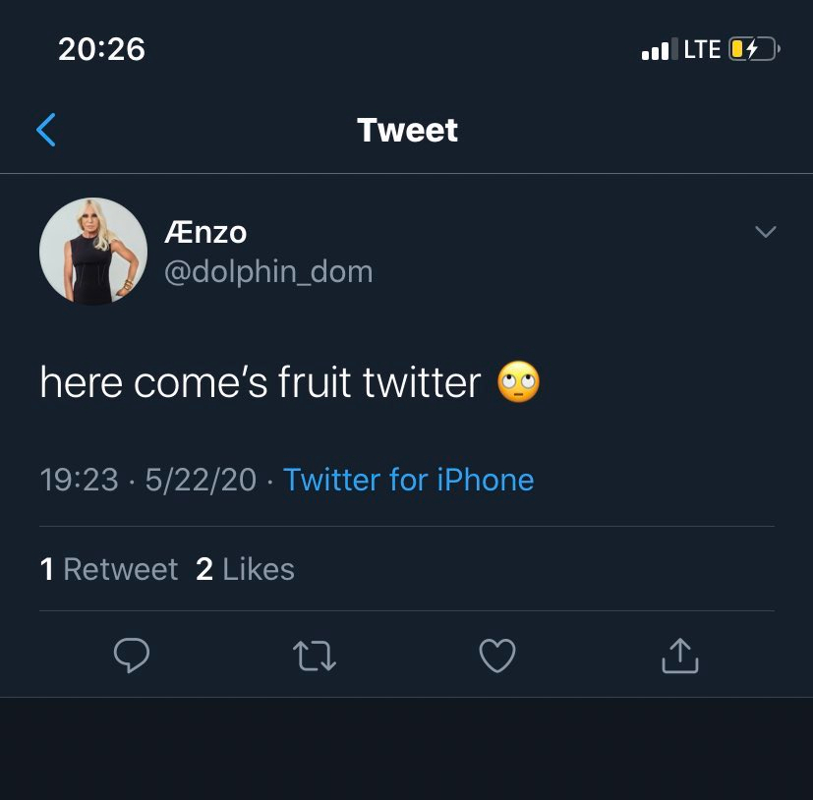
Task: Tap the tweet text "here come's fruit twitter"
Action: (261, 382)
